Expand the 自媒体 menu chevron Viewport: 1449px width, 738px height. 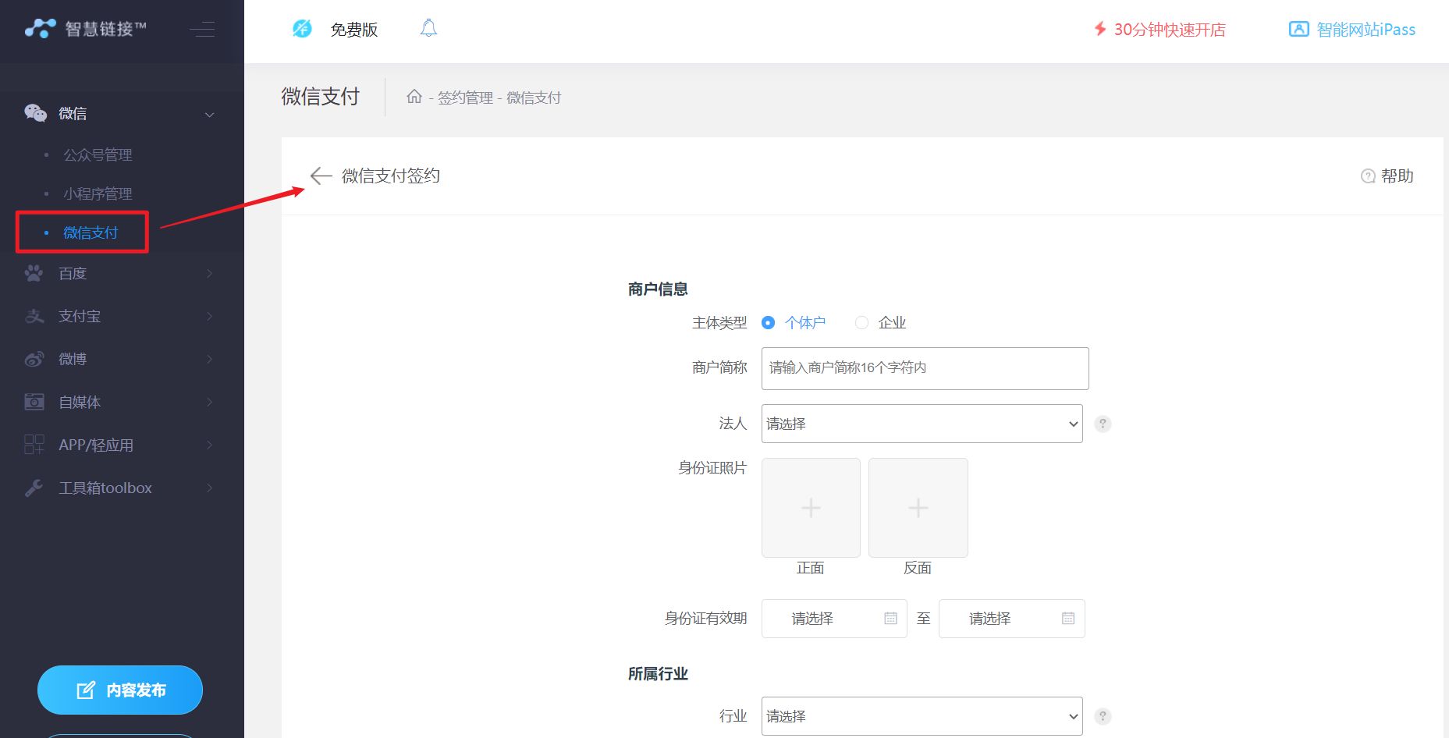(209, 402)
